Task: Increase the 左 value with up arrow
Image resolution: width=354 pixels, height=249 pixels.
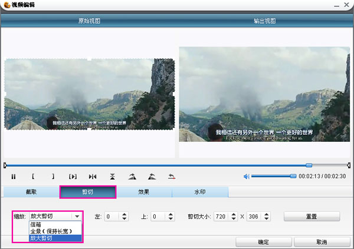Action: [x=124, y=214]
